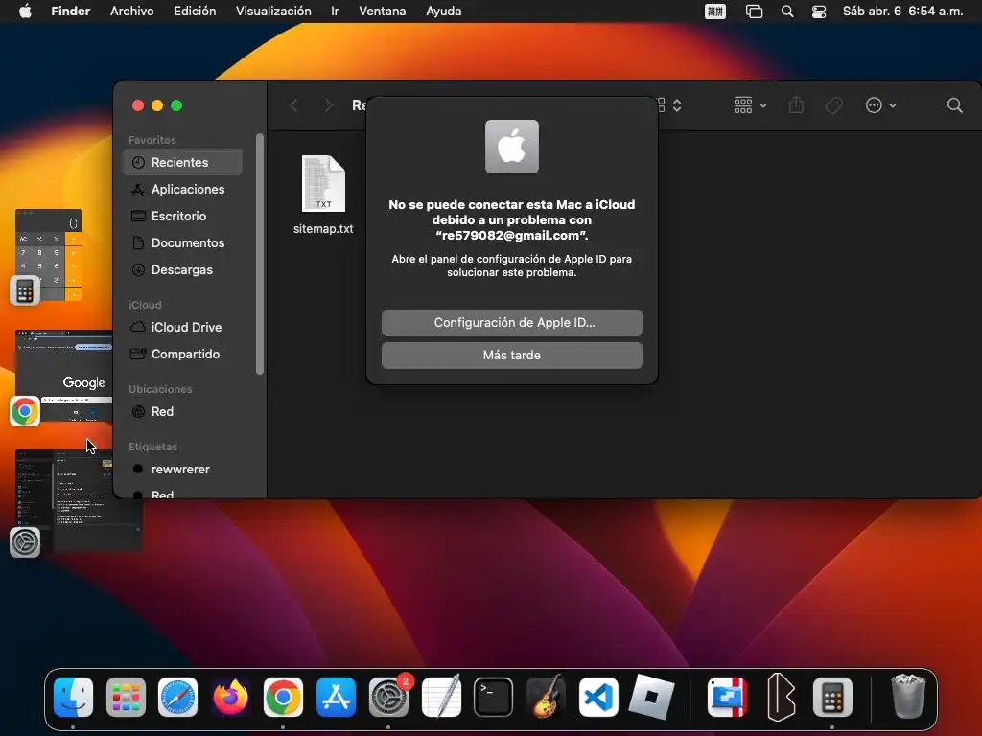
Task: Open App Store from the Dock
Action: (x=336, y=698)
